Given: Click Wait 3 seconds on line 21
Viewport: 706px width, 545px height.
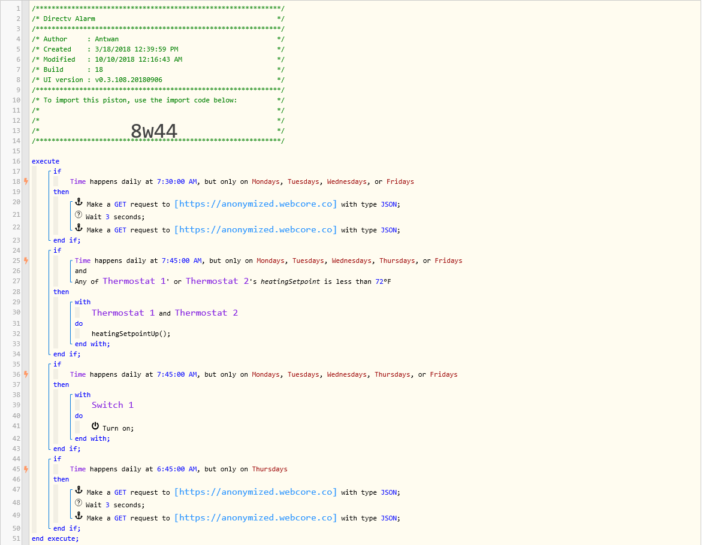Looking at the screenshot, I should point(115,217).
